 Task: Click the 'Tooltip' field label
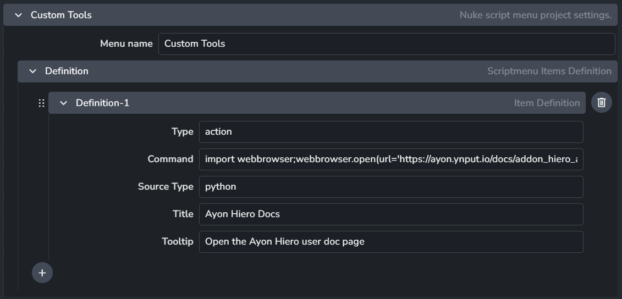(x=178, y=241)
